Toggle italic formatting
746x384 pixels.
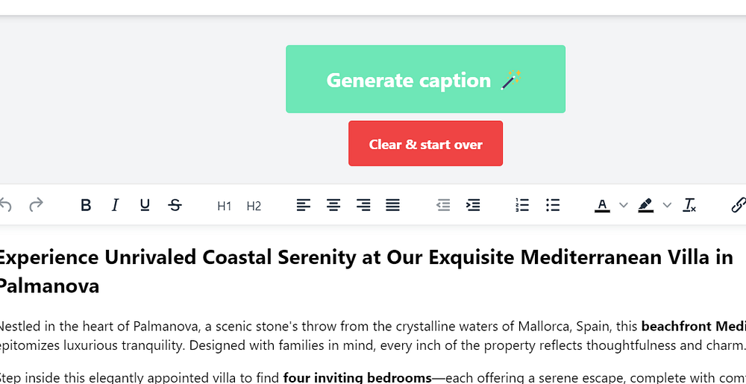115,205
